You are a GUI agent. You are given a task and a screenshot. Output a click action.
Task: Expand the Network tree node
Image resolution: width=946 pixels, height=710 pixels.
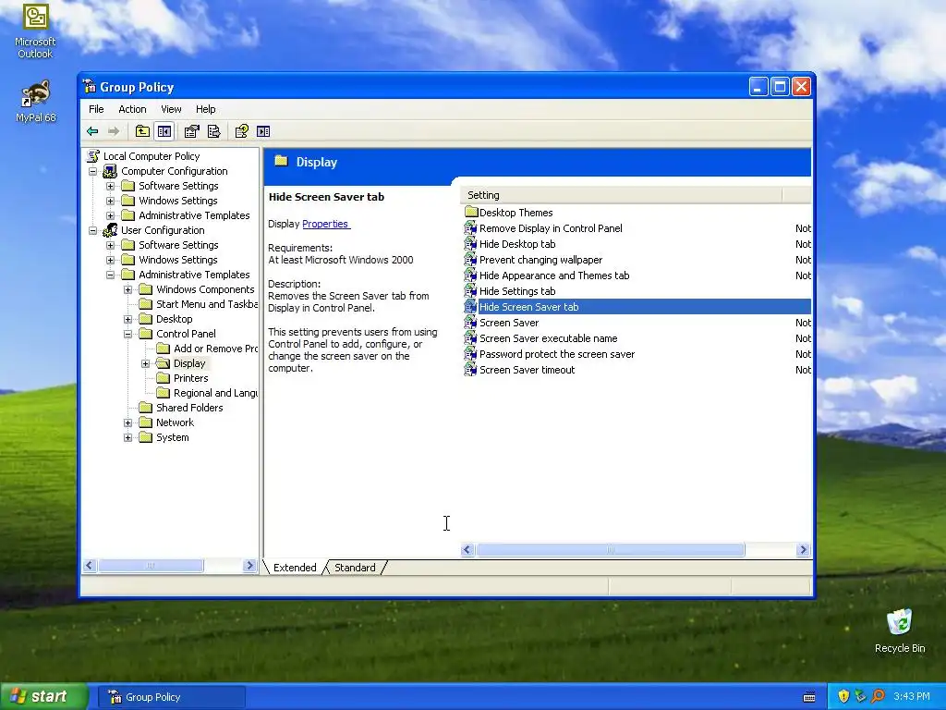click(x=127, y=422)
